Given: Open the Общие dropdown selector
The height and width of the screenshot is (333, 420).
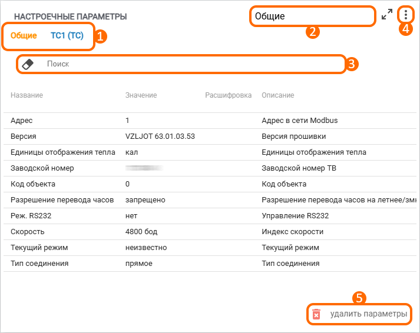Looking at the screenshot, I should coord(313,16).
